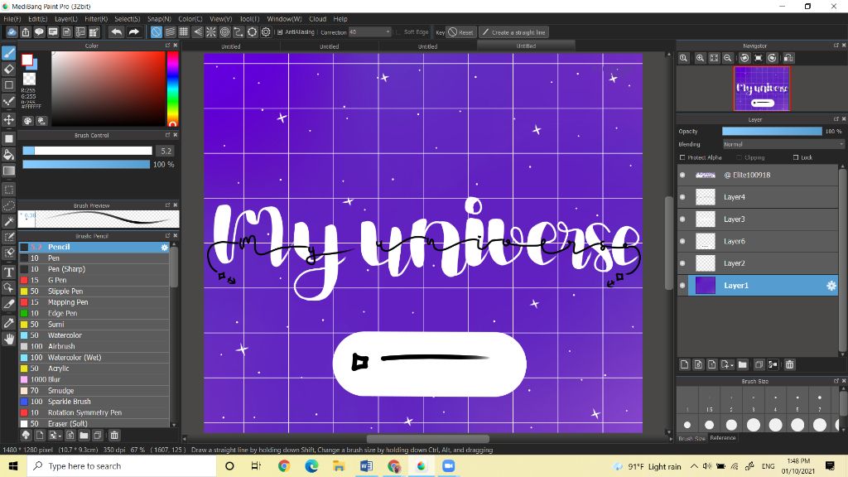Click the Windows search box

tap(122, 466)
